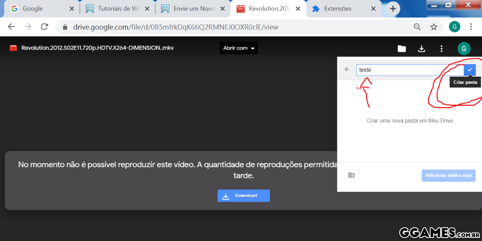Click the Google account avatar in Drive
Screen dimensions: 482x241
pyautogui.click(x=464, y=49)
